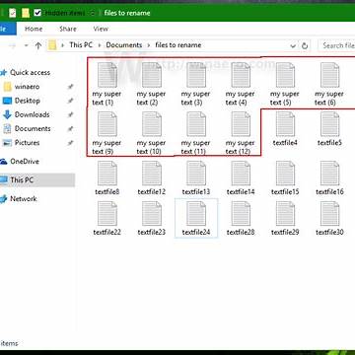355x355 pixels.
Task: Select This PC in the navigation pane
Action: point(22,179)
